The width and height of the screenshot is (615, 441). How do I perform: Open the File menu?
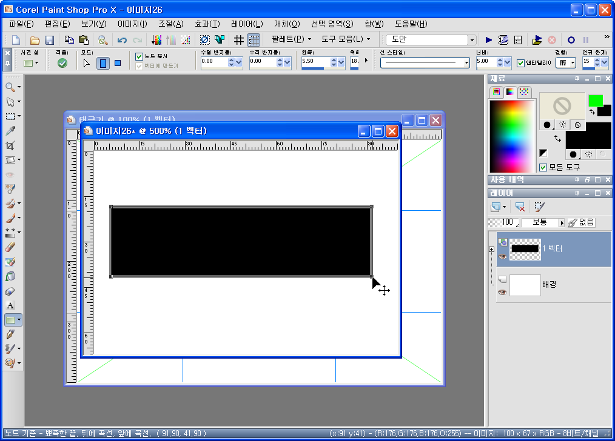(x=21, y=24)
